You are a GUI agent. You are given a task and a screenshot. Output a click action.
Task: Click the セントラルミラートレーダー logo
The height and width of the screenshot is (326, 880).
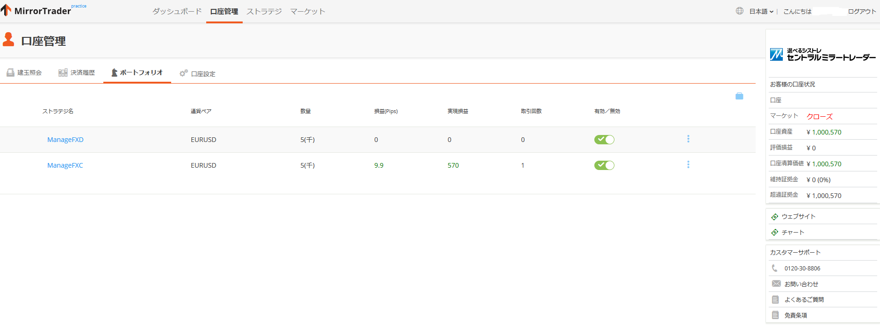coord(822,55)
